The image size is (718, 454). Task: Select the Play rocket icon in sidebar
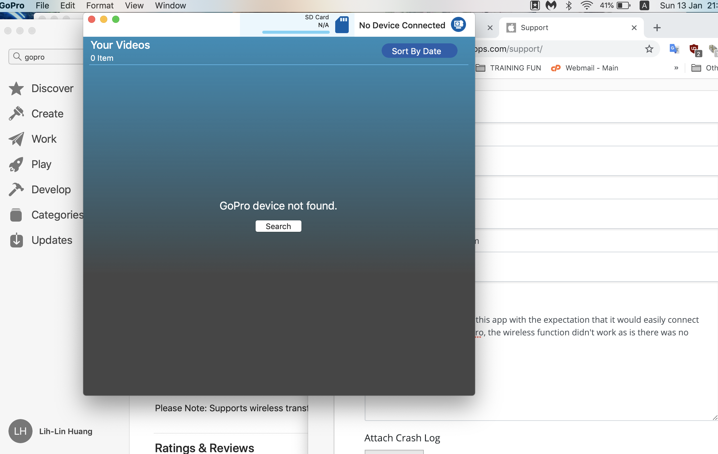click(16, 164)
